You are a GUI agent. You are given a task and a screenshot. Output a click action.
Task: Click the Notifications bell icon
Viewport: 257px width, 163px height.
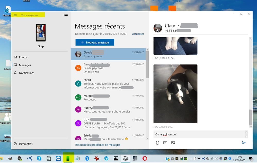click(x=15, y=73)
